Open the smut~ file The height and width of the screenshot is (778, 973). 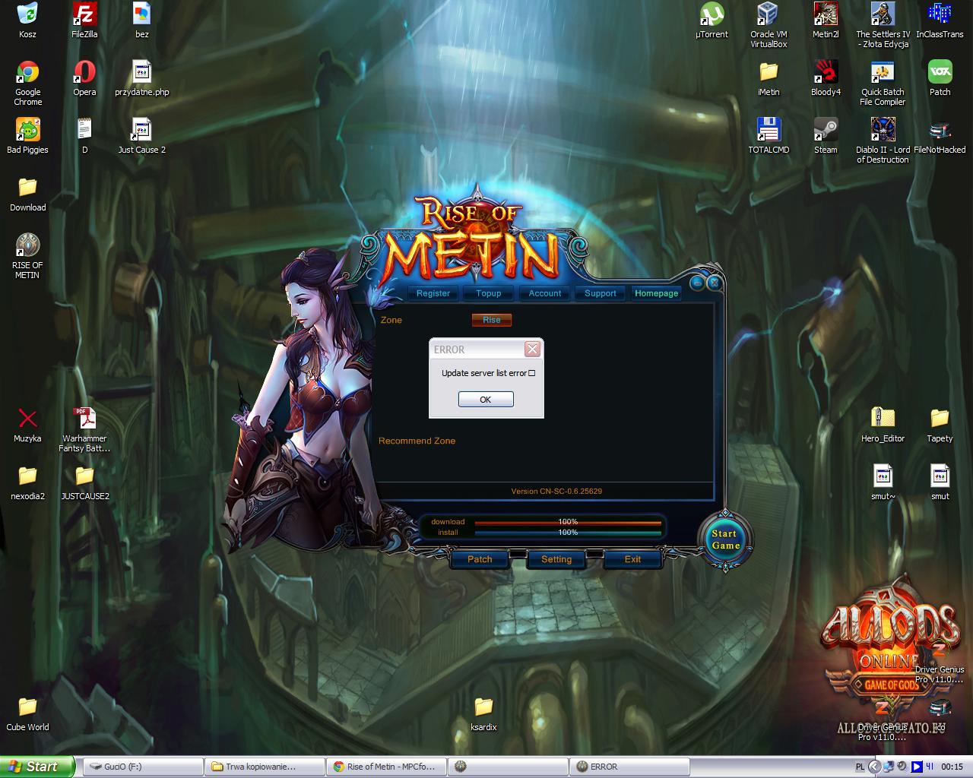coord(883,482)
